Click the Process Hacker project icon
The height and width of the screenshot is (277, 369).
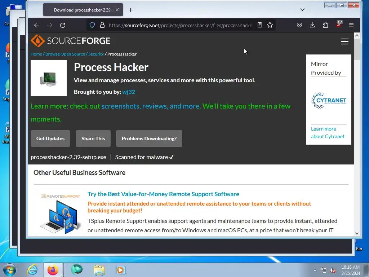49,78
